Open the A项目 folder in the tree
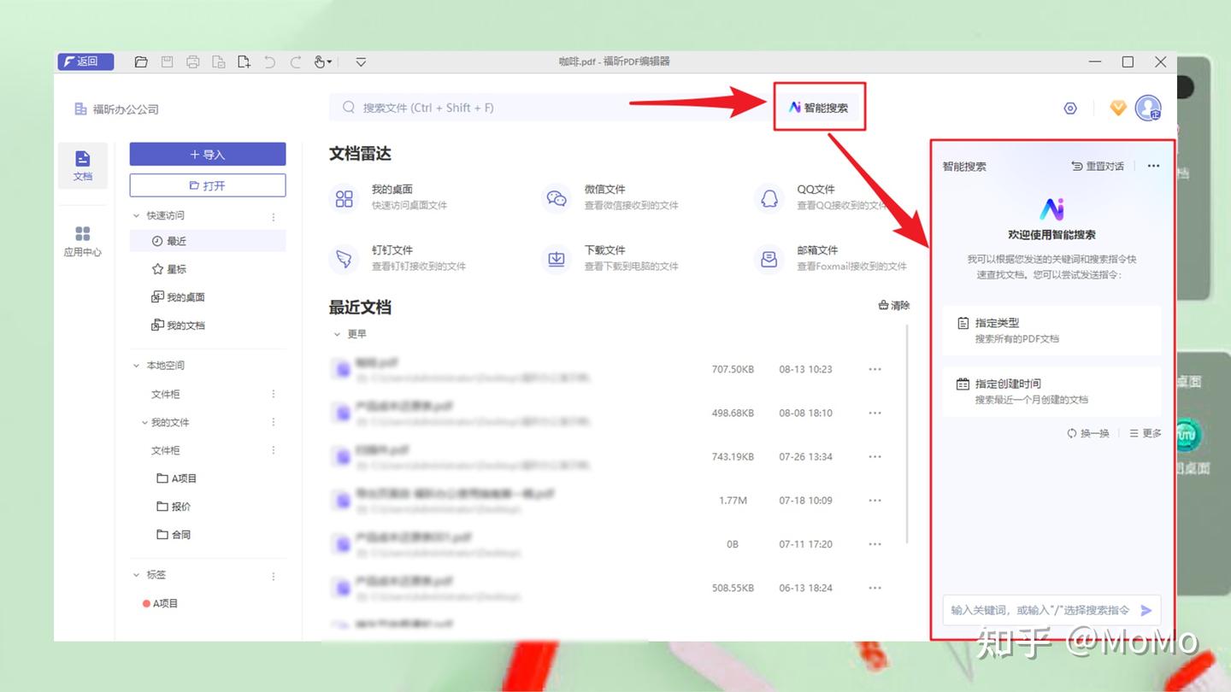Screen dimensions: 1231x692 tap(177, 478)
